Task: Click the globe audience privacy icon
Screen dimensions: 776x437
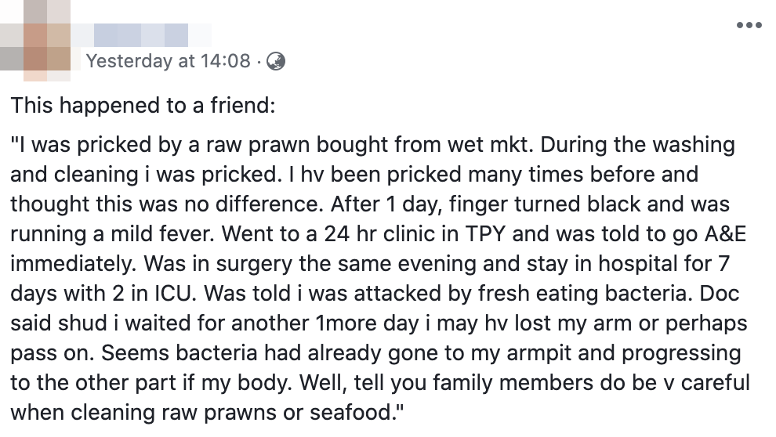Action: 275,61
